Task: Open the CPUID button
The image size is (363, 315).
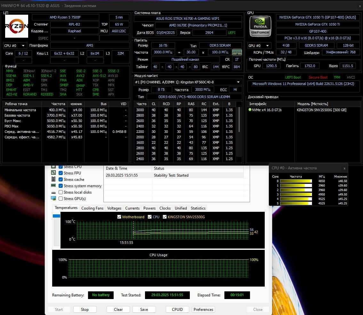Action: point(177,310)
